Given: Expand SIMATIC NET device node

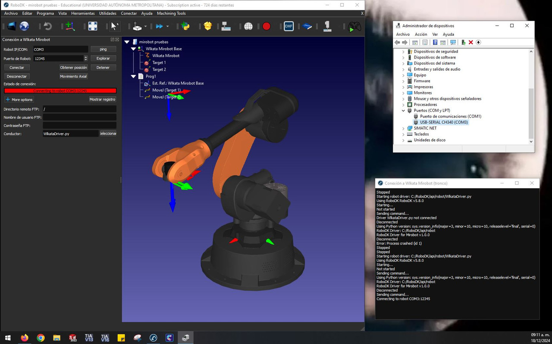Looking at the screenshot, I should (x=403, y=128).
